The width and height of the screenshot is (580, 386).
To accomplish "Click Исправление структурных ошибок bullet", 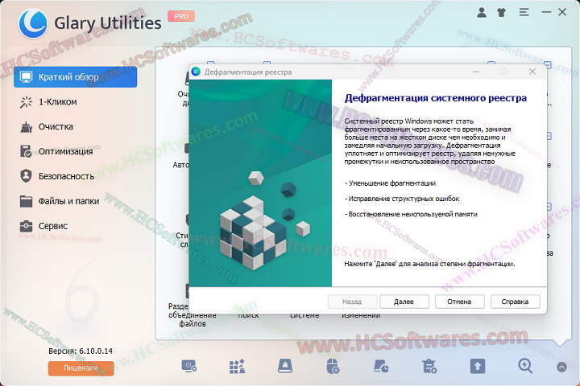I will tap(402, 199).
